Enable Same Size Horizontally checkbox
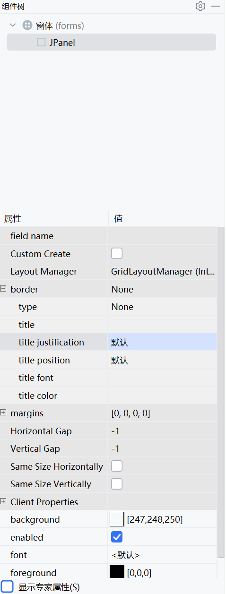This screenshot has height=594, width=226. (117, 466)
